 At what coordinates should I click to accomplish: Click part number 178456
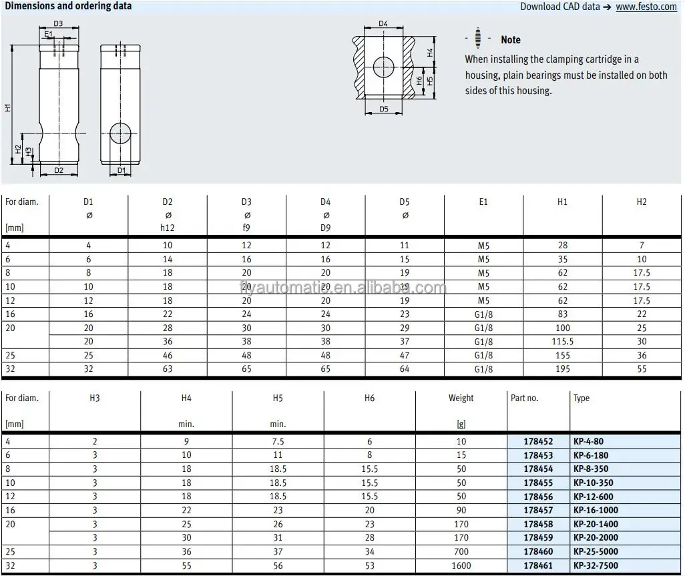pos(538,497)
